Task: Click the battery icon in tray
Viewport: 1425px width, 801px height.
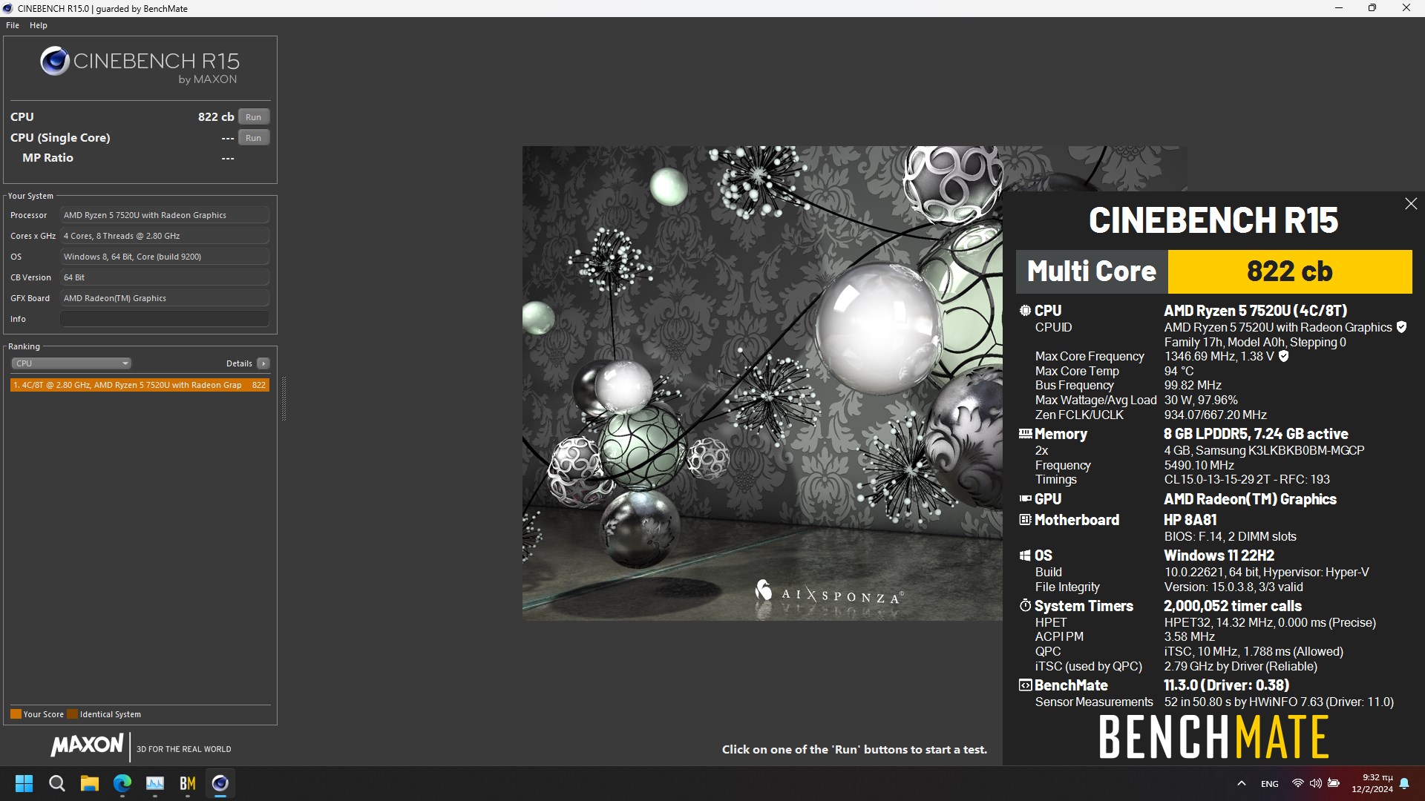Action: click(1334, 783)
